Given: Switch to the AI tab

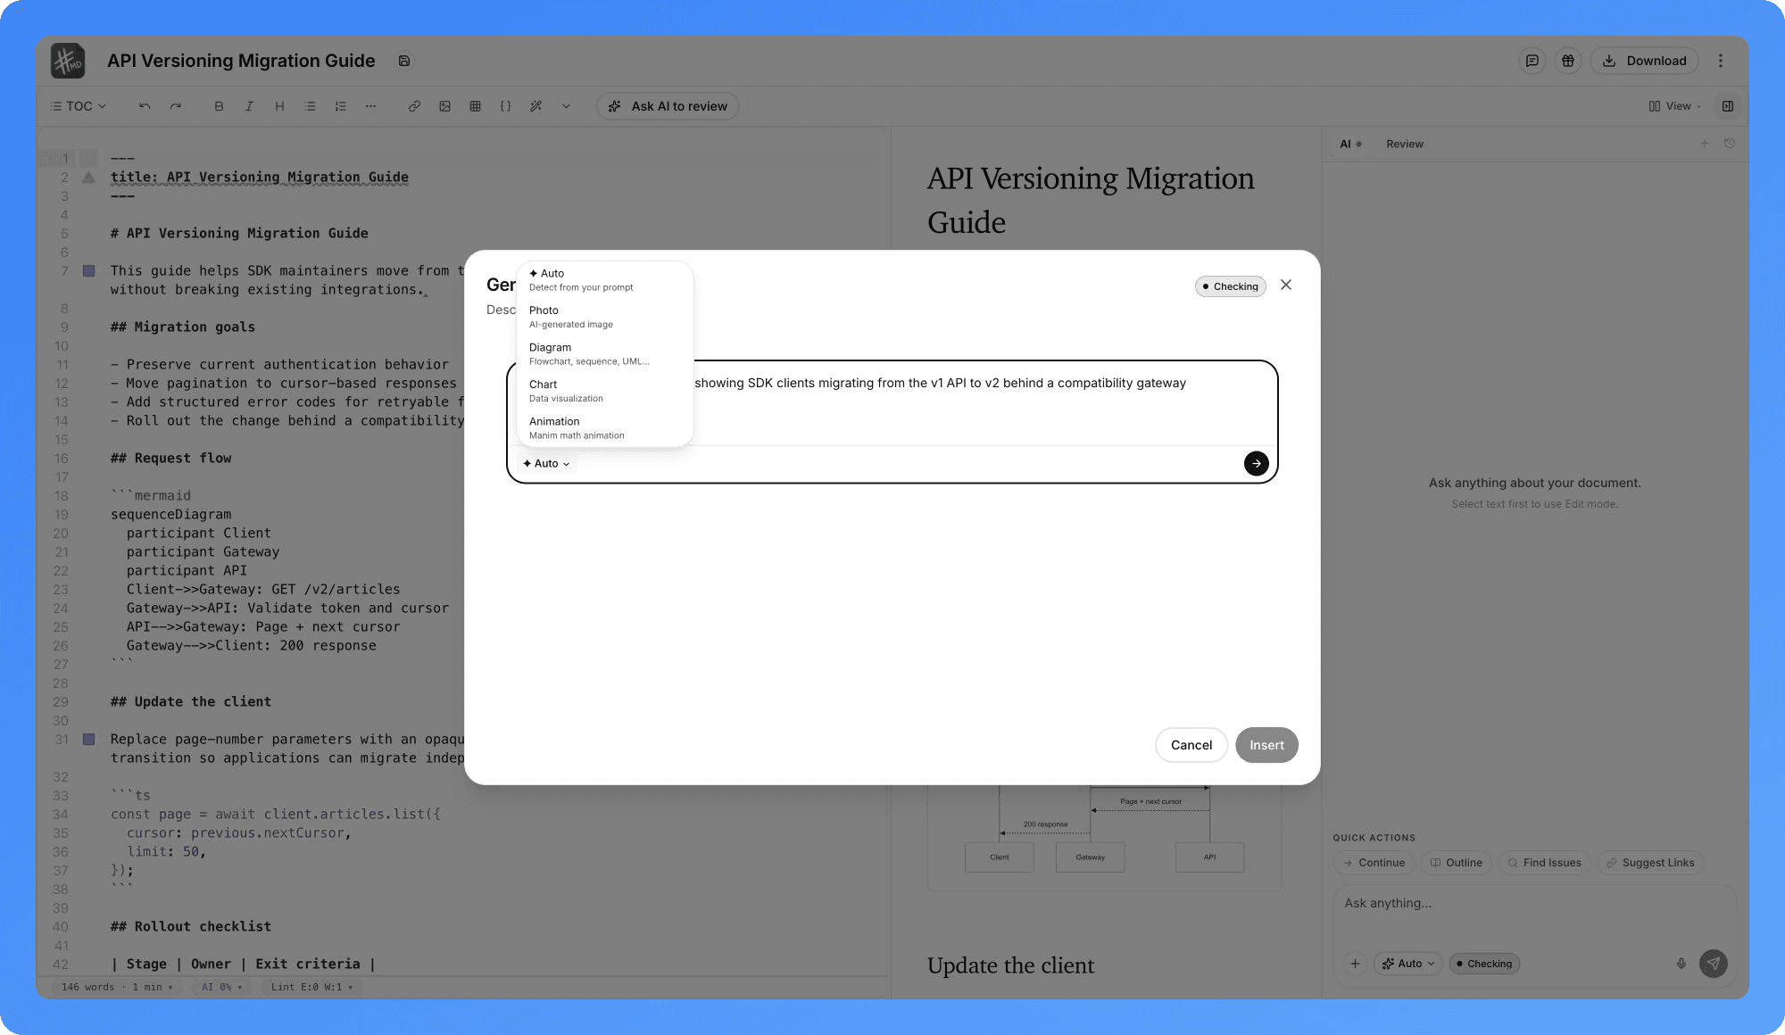Looking at the screenshot, I should point(1350,144).
